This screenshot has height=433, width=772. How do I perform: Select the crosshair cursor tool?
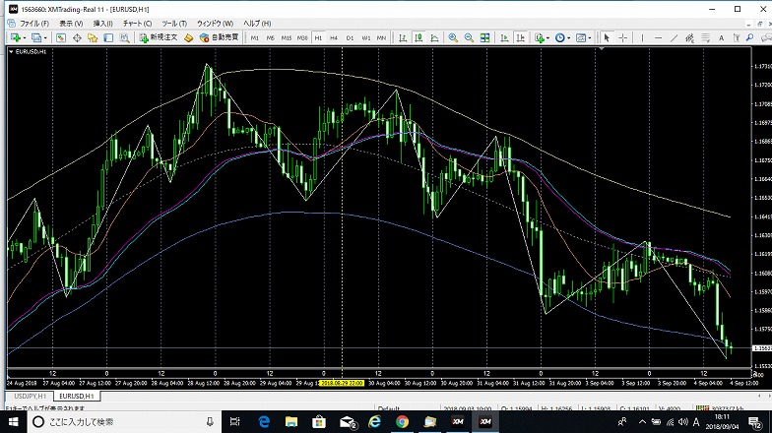pos(621,37)
